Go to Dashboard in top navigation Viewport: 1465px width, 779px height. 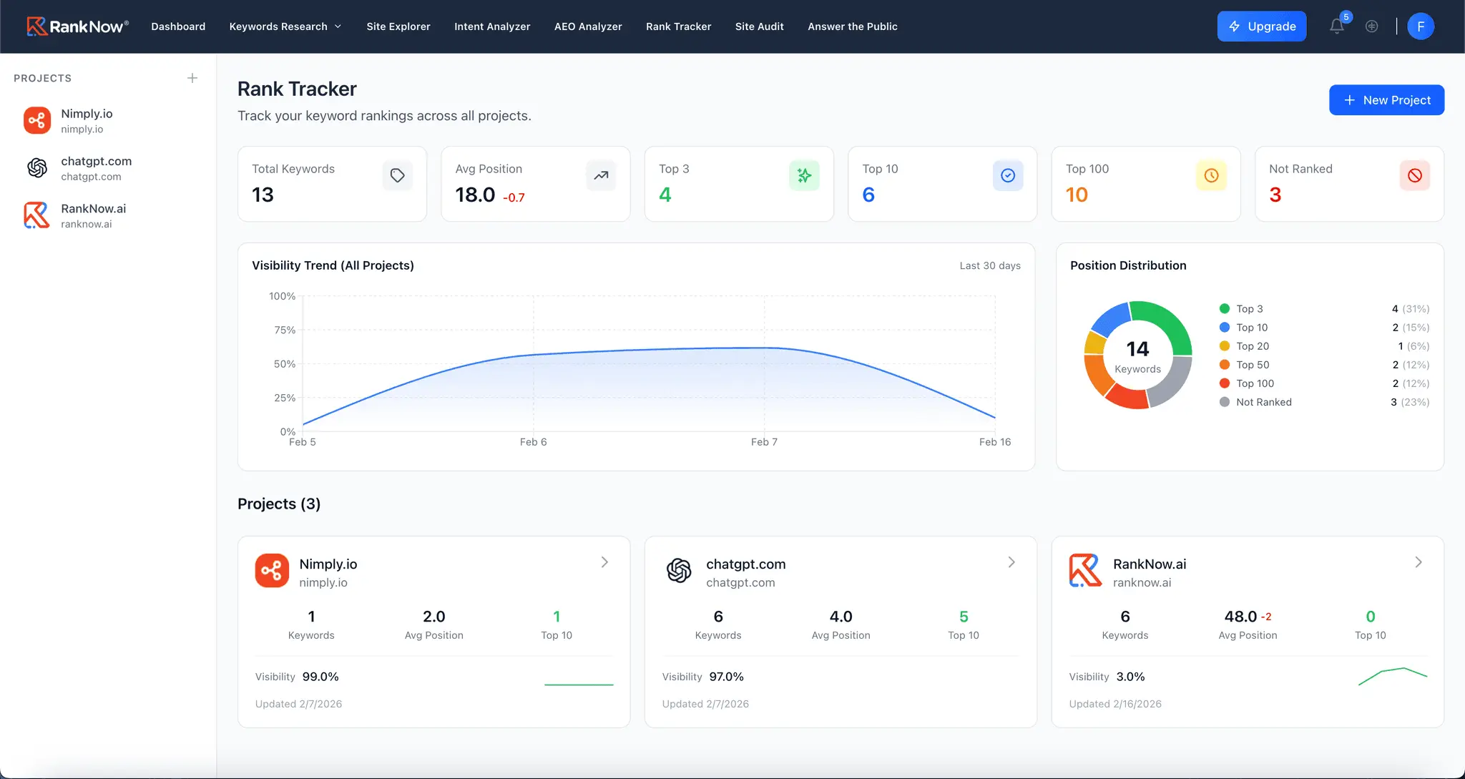tap(178, 26)
